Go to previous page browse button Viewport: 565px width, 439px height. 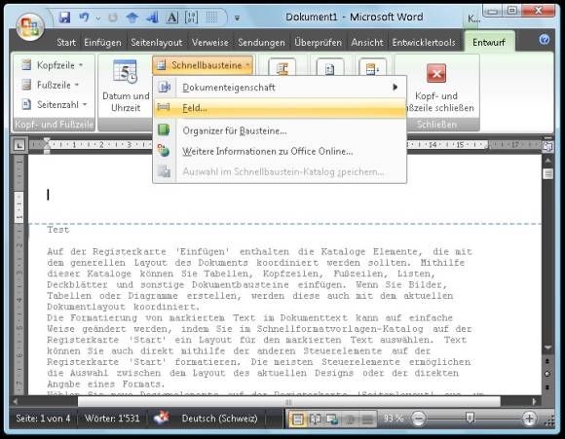point(547,361)
